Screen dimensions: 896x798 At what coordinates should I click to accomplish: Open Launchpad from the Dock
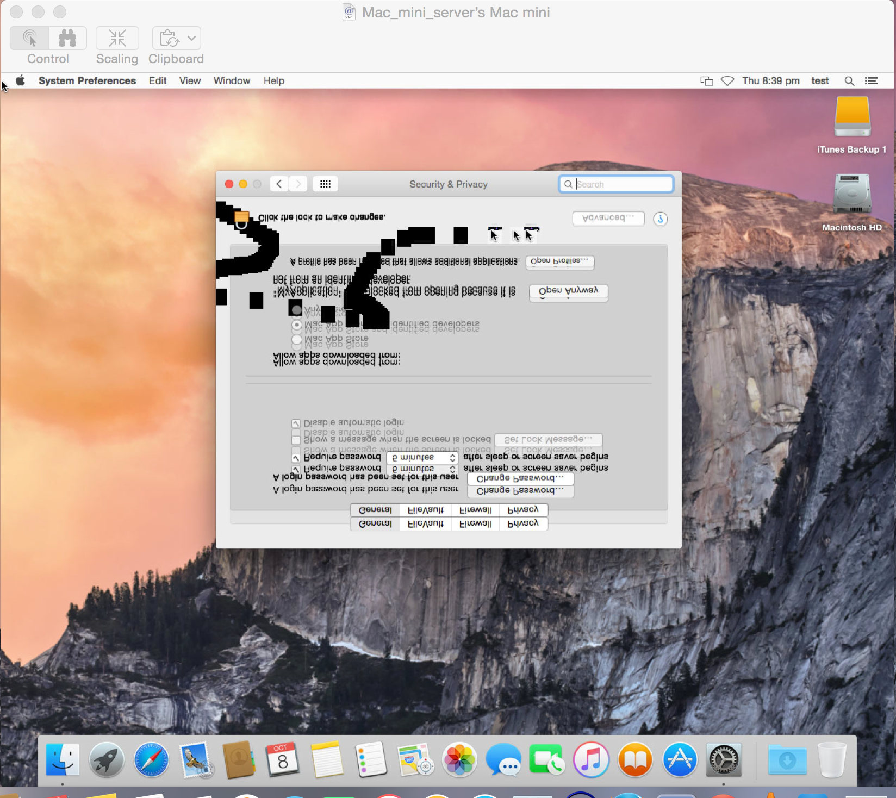(x=107, y=759)
